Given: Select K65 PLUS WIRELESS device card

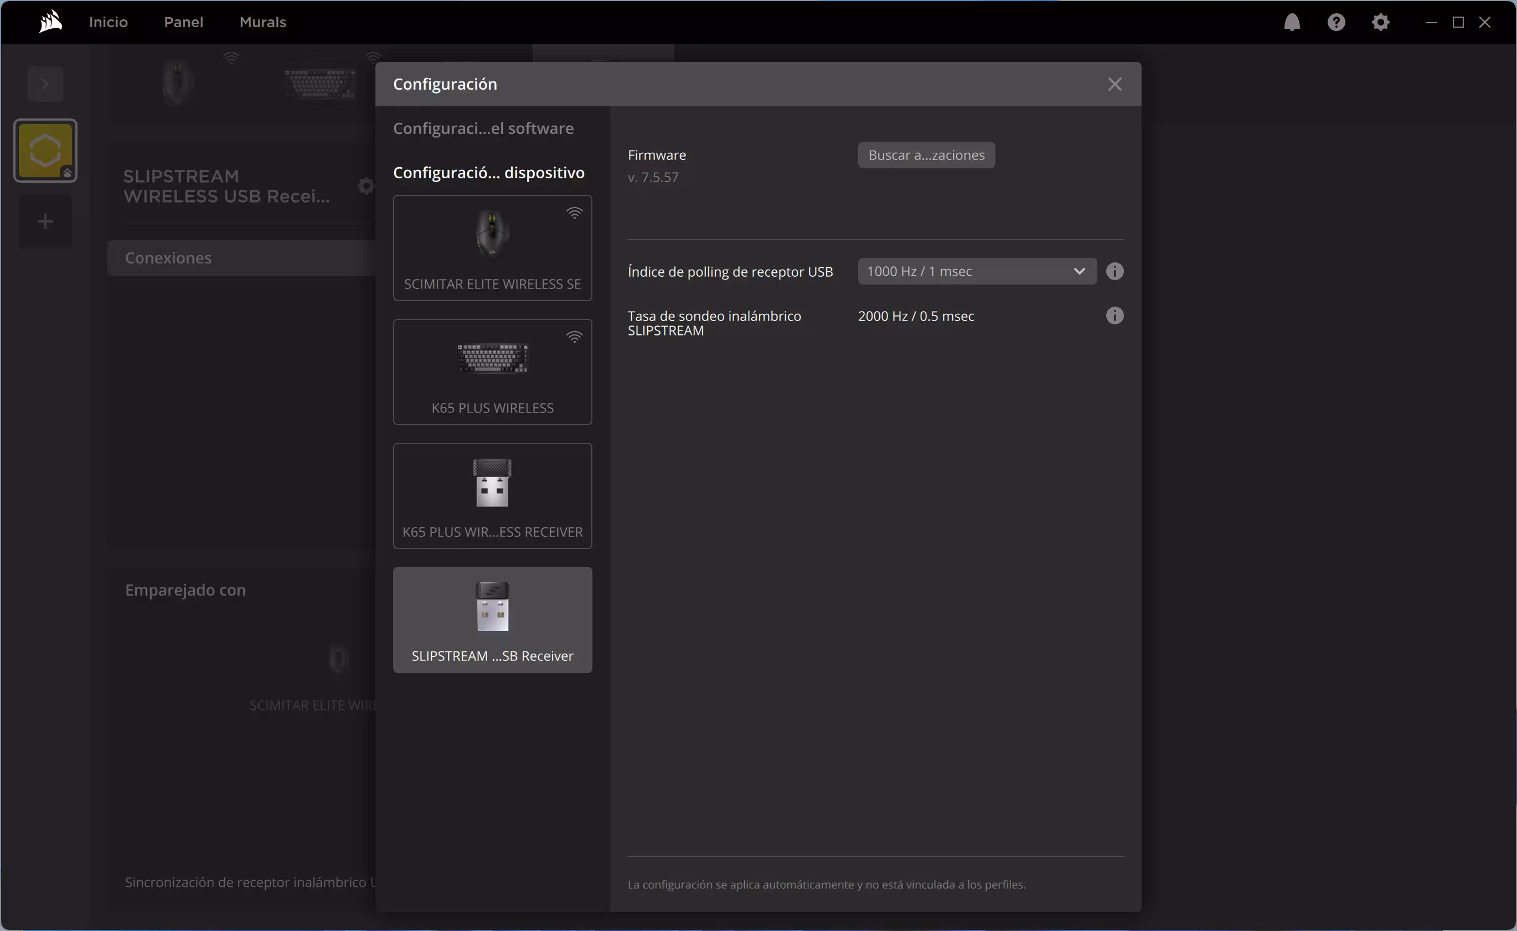Looking at the screenshot, I should 492,372.
